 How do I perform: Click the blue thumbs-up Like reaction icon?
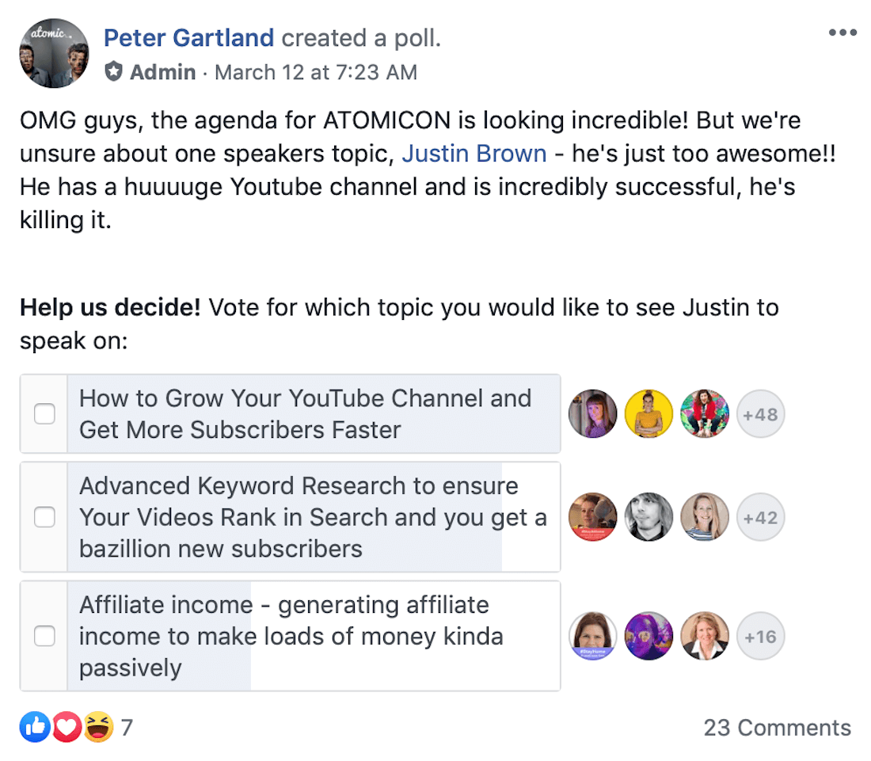pyautogui.click(x=35, y=727)
